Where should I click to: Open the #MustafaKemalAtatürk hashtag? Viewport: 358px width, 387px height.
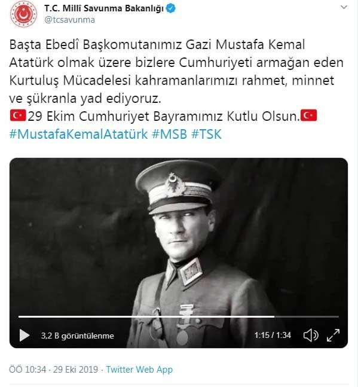78,134
